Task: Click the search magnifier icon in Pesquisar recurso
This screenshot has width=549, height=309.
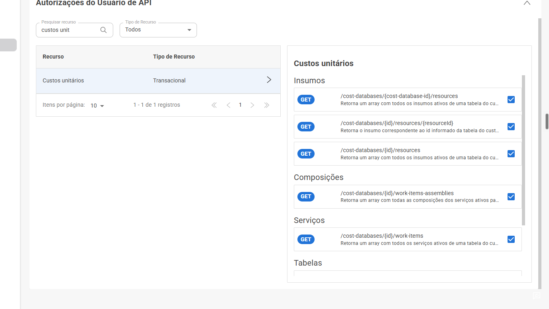Action: [103, 30]
